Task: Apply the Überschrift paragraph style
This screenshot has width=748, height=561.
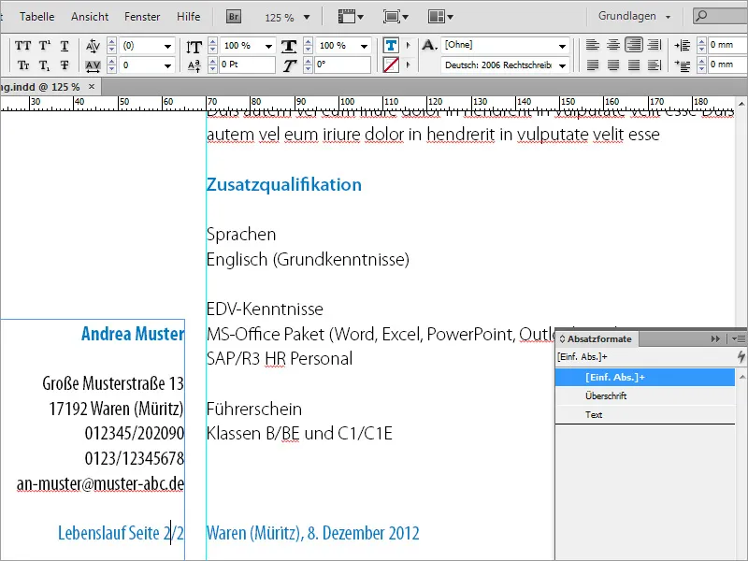Action: (x=645, y=396)
